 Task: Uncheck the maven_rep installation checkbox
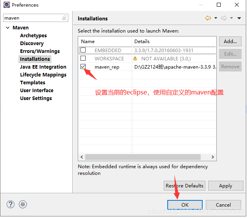tap(83, 67)
